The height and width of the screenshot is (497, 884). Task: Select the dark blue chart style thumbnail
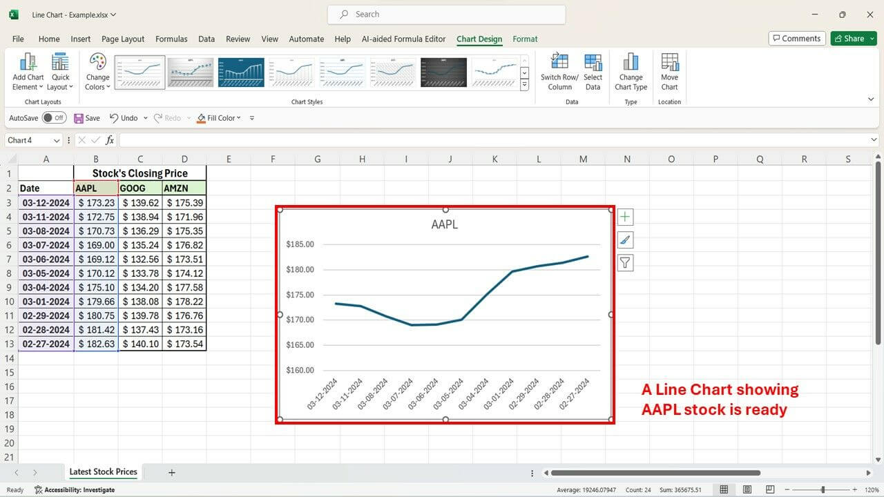(241, 72)
